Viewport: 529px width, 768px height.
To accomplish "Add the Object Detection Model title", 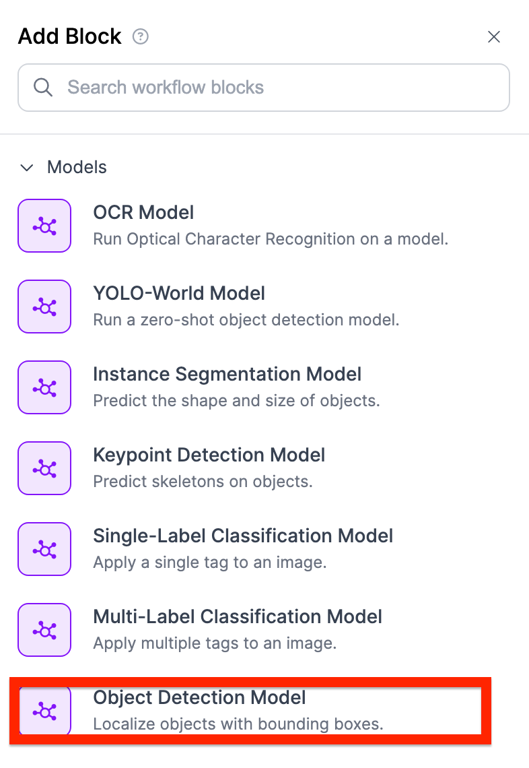I will (x=199, y=698).
